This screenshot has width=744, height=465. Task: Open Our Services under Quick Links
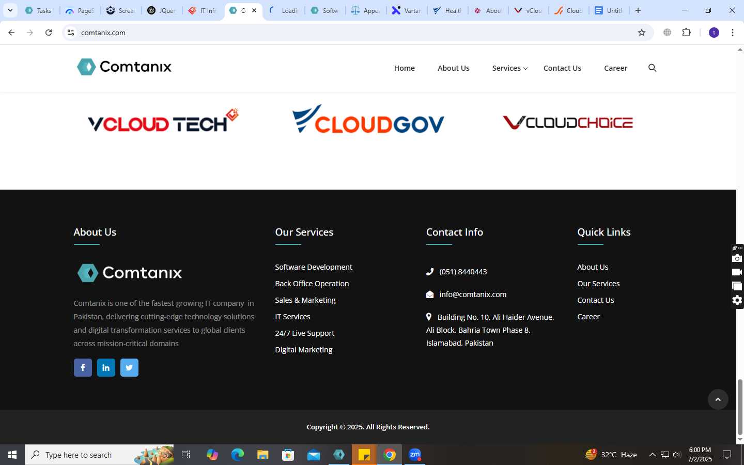598,284
